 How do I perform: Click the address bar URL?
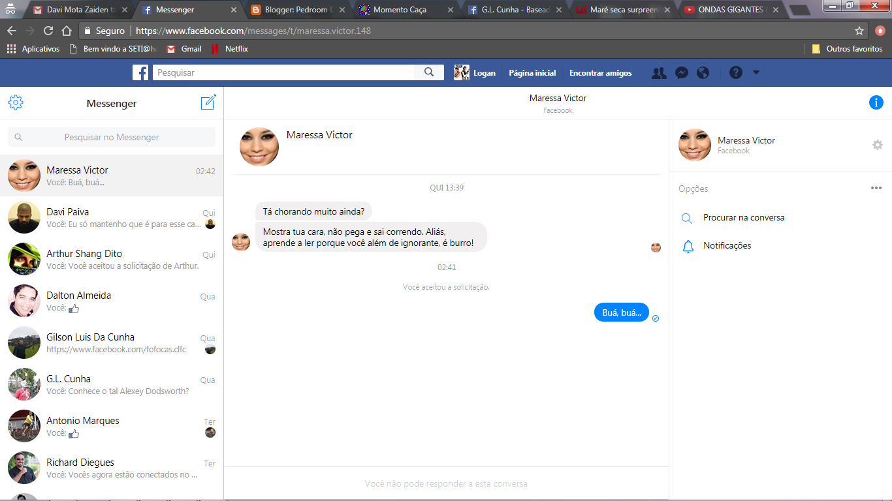(253, 31)
